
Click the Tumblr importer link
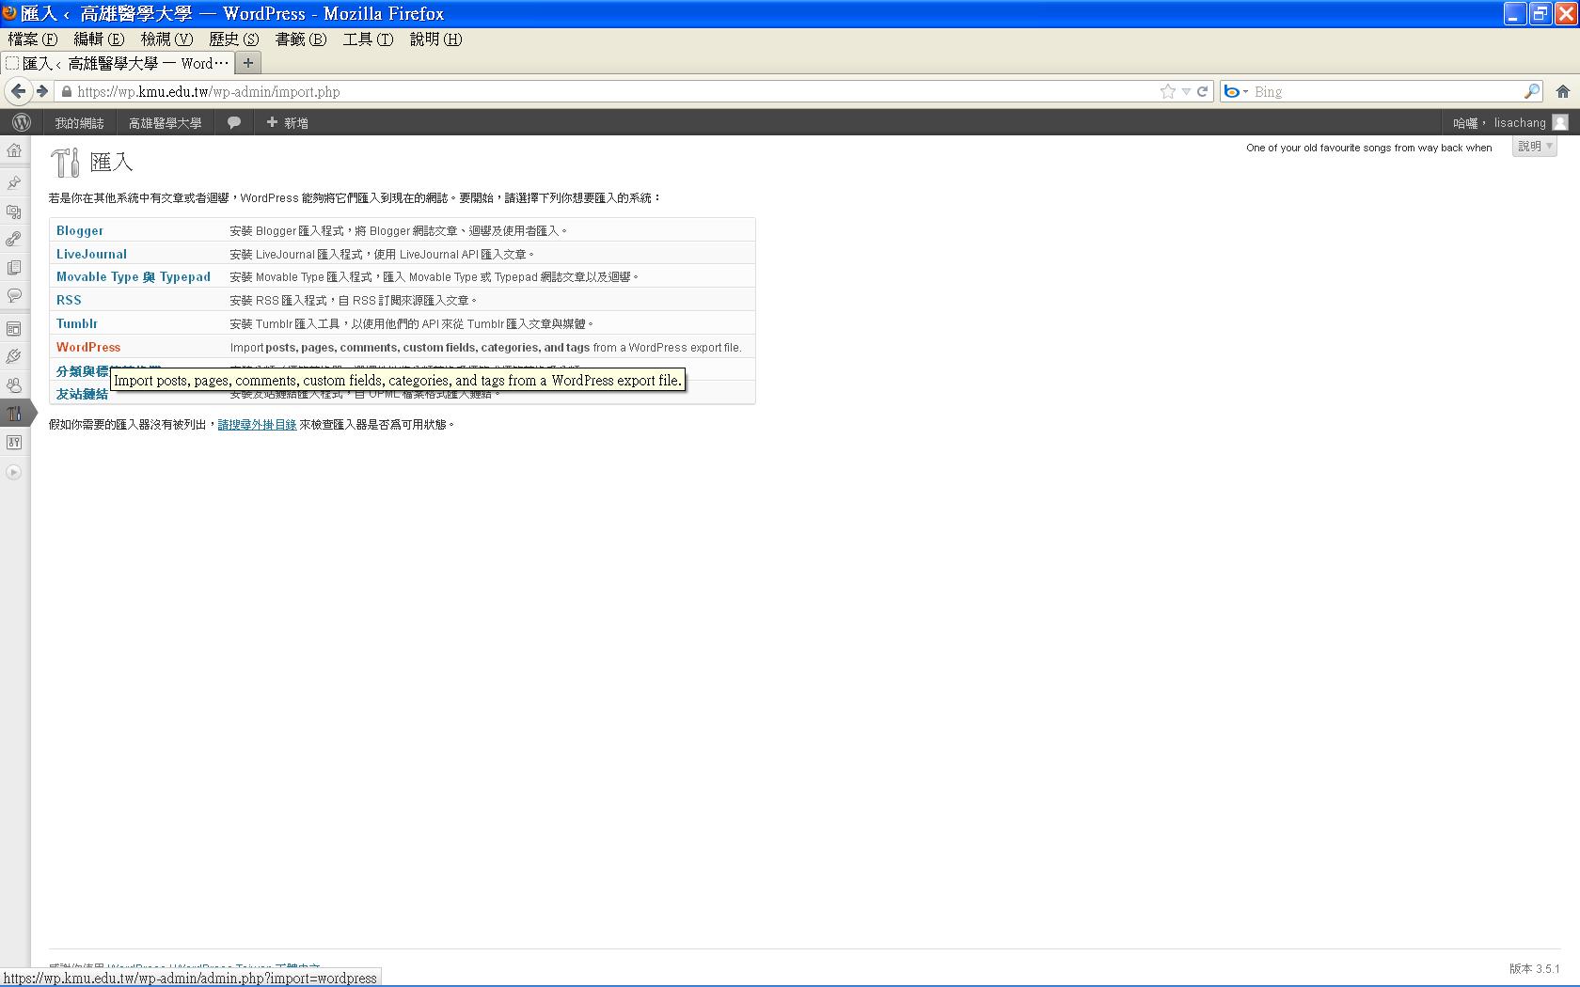pos(77,323)
